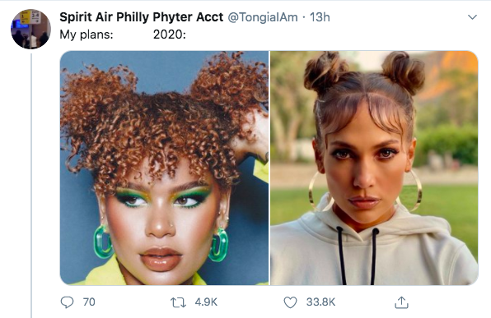Click the reply speech bubble icon
Screen dimensions: 491x318
pyautogui.click(x=67, y=302)
